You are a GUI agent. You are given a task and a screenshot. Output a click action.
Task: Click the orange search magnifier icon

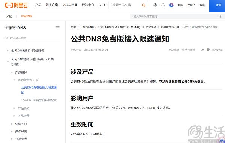[143, 5]
